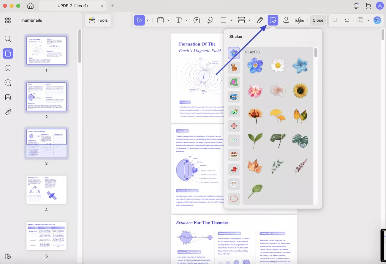Launch the UPDF AI assistant icon
The width and height of the screenshot is (386, 264).
[377, 20]
